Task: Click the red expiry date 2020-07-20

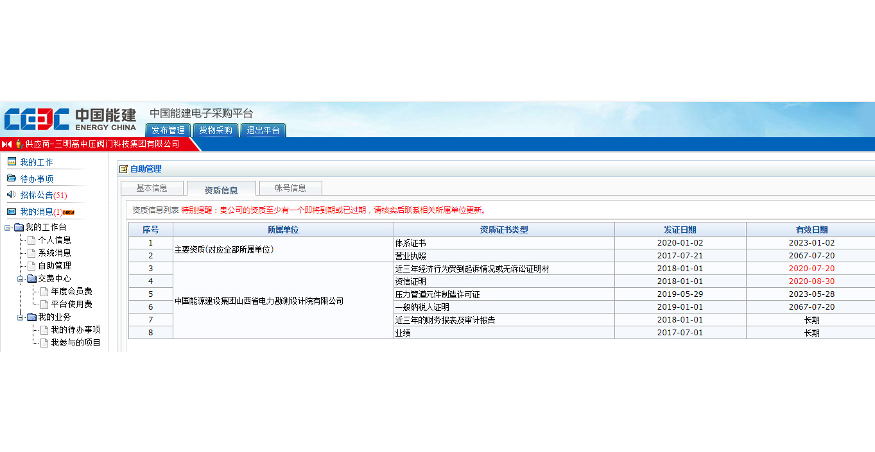Action: [811, 269]
